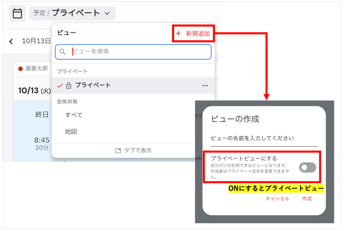Click the 10月13日 date label

pos(36,41)
